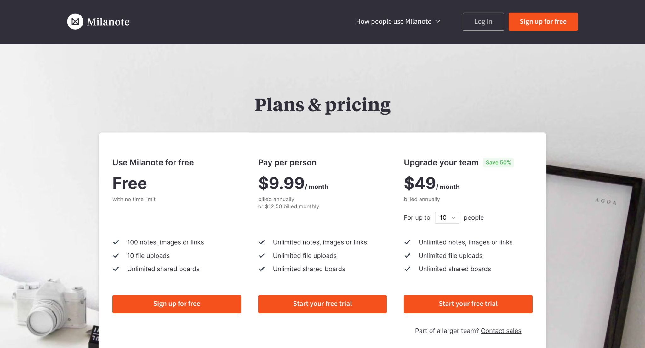
Task: Select the "Milanote" wordmark in the header
Action: tap(108, 21)
